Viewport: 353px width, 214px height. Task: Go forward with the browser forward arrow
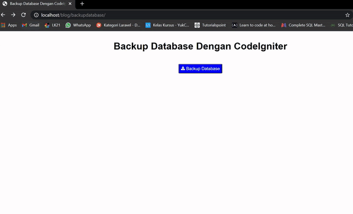[13, 15]
